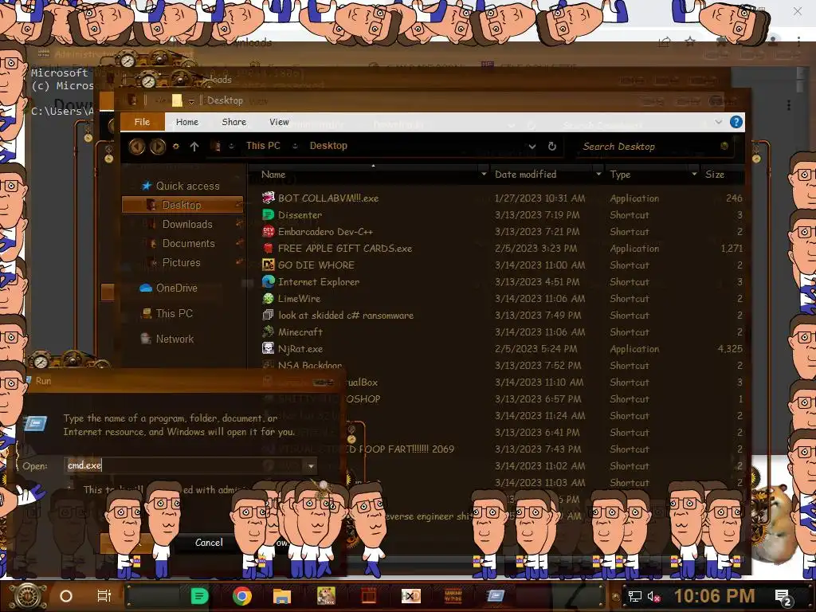The image size is (816, 612).
Task: Switch to the View ribbon tab
Action: click(x=279, y=122)
